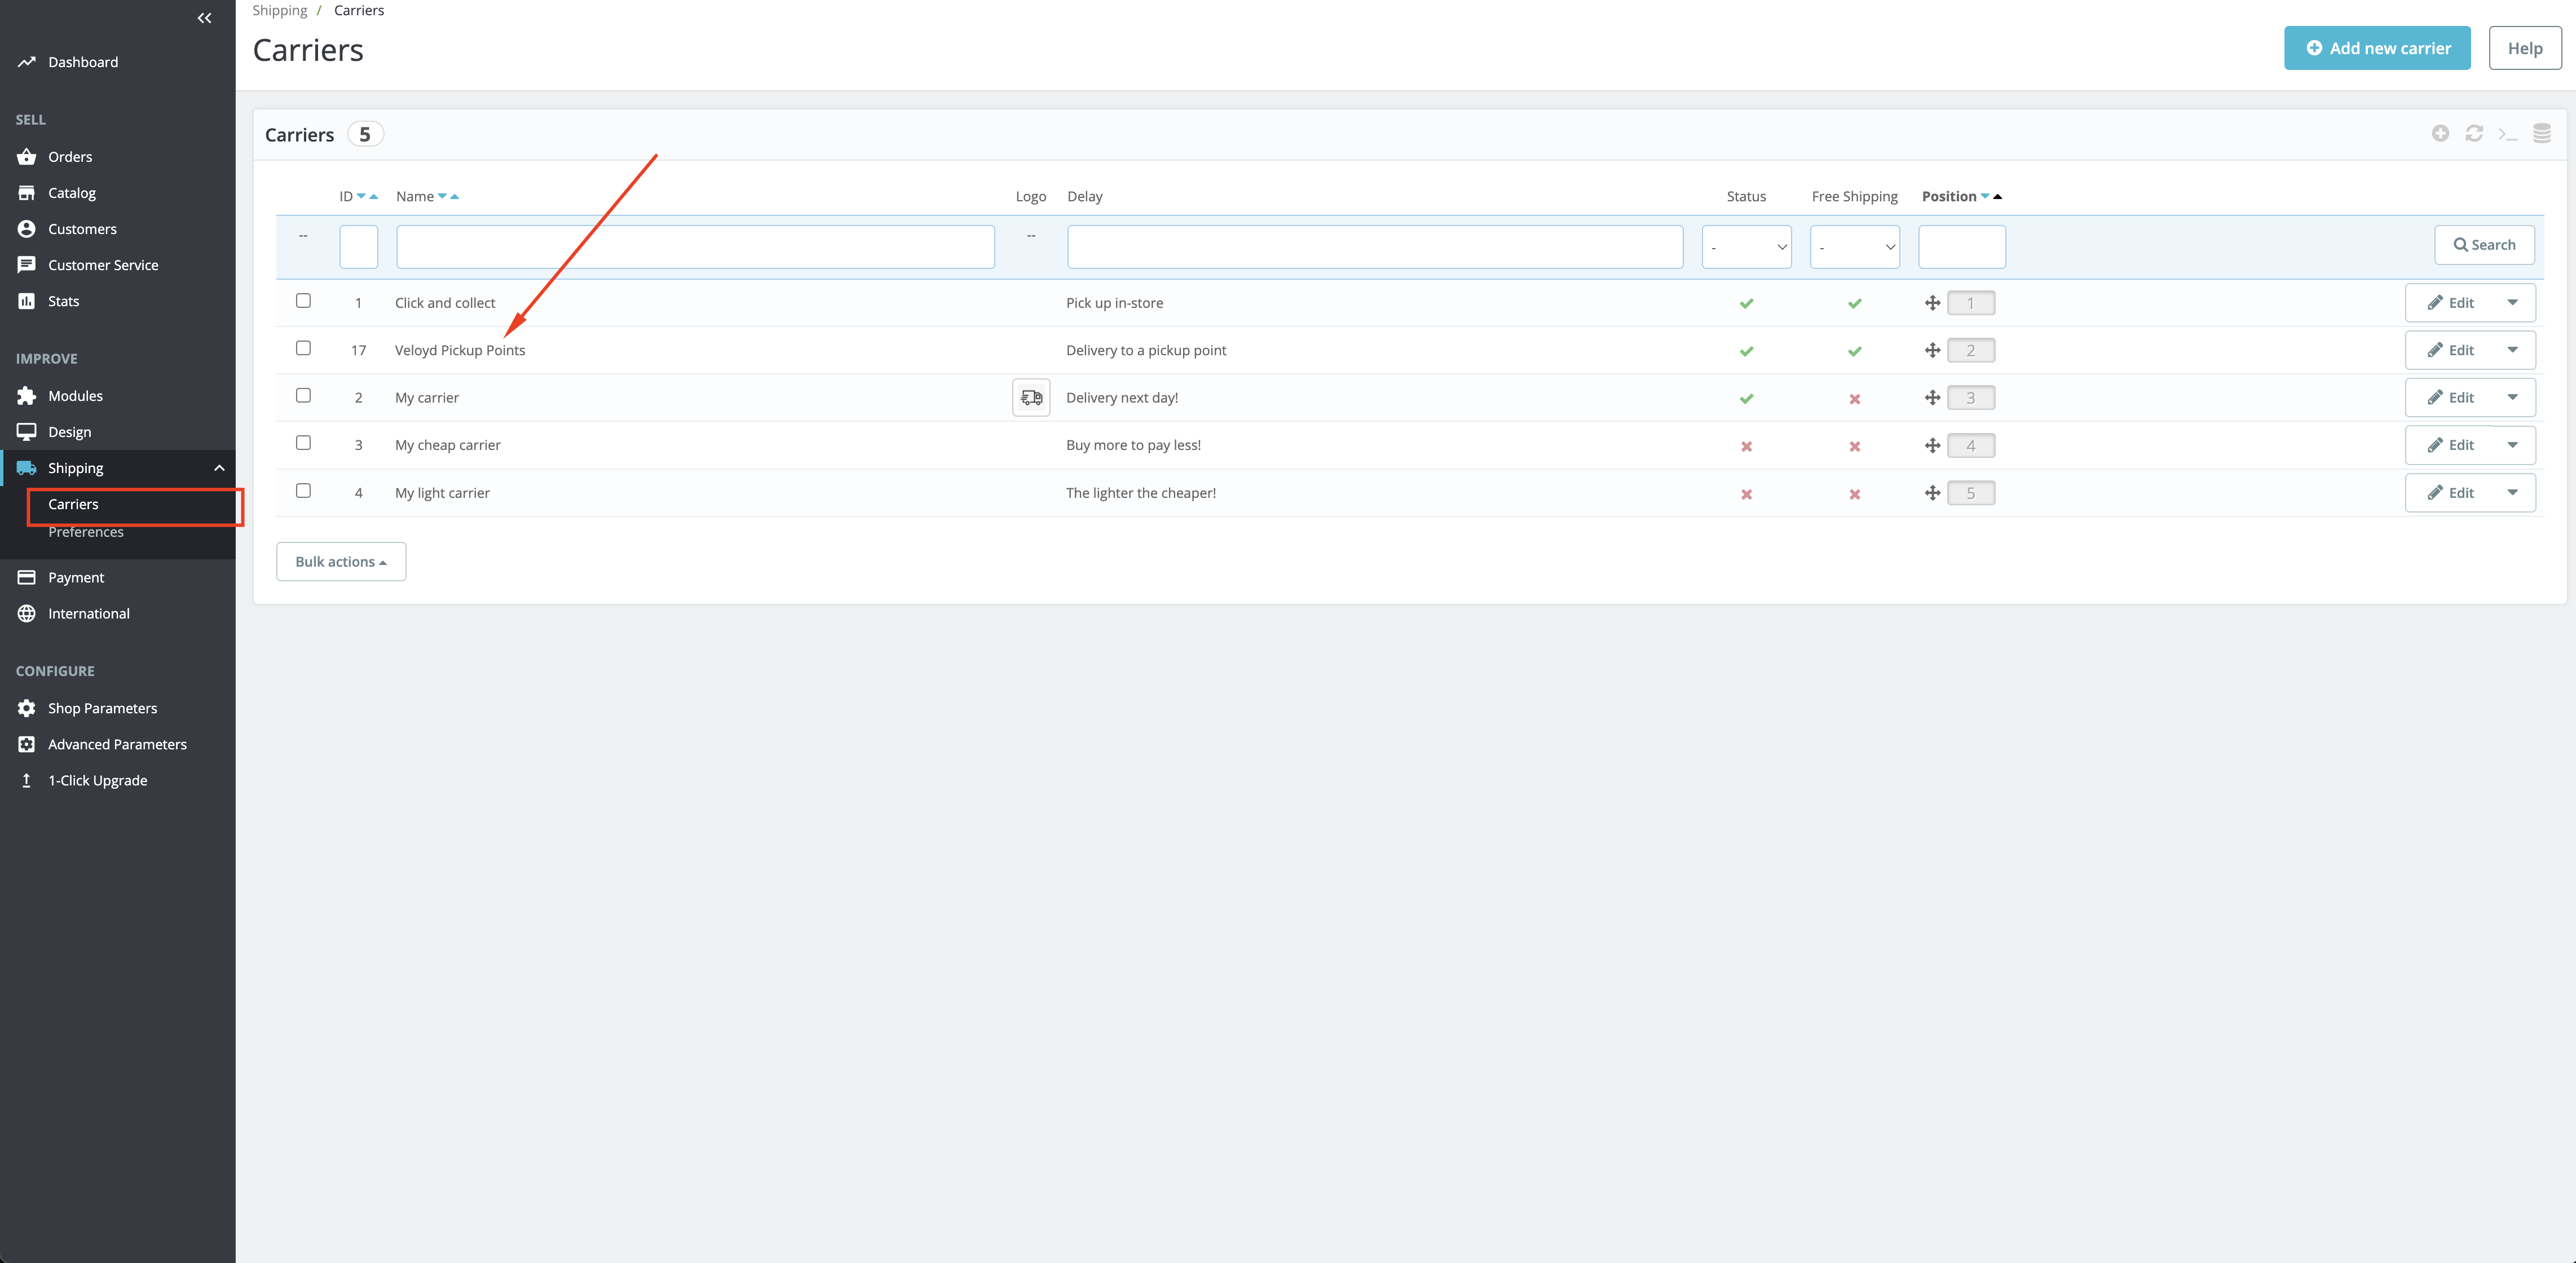The image size is (2576, 1263).
Task: Click the Name filter input field
Action: click(x=695, y=247)
